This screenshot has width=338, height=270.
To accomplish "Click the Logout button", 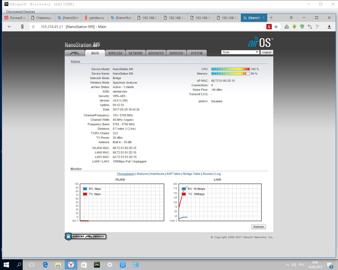I will click(267, 52).
